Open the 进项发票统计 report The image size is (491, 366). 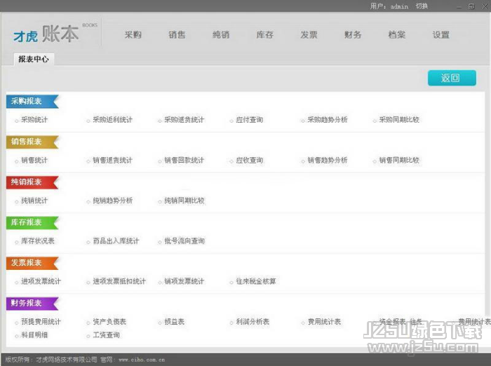(x=41, y=281)
